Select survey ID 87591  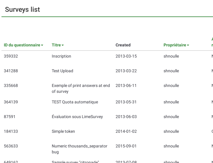tap(10, 117)
